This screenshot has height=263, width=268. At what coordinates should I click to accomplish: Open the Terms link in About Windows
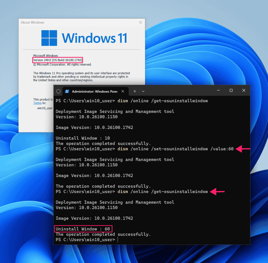point(37,103)
